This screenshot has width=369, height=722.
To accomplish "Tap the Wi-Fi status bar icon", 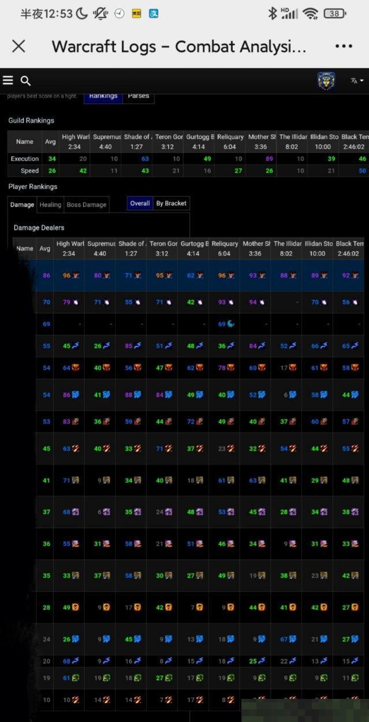I will (x=311, y=13).
